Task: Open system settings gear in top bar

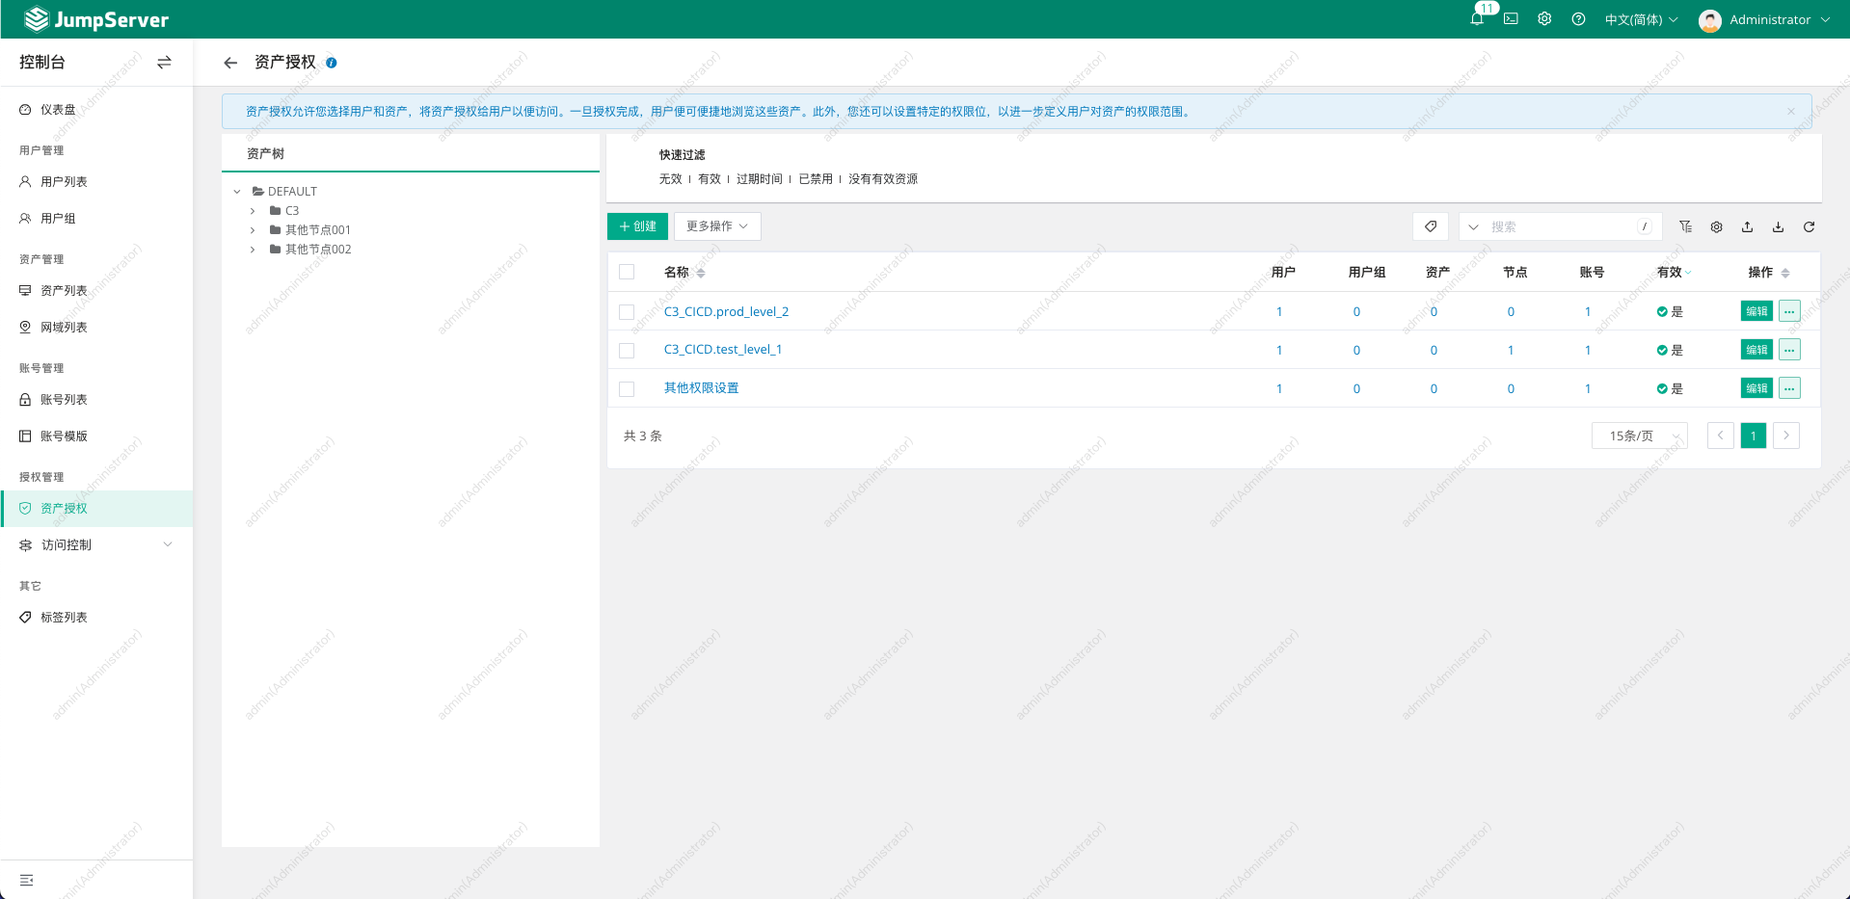Action: (1544, 19)
